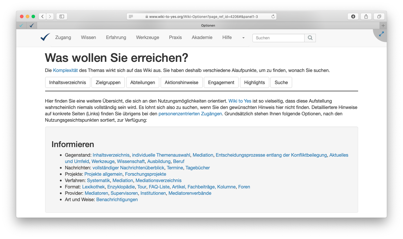Follow the personenzentrierten Zugängen link
403x239 pixels.
point(190,114)
